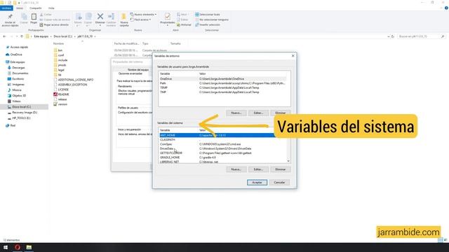
Task: Switch to the Inicio ribbon tab
Action: coord(20,8)
